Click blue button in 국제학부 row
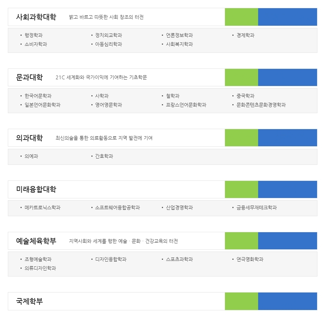This screenshot has width=329, height=326. point(287,301)
